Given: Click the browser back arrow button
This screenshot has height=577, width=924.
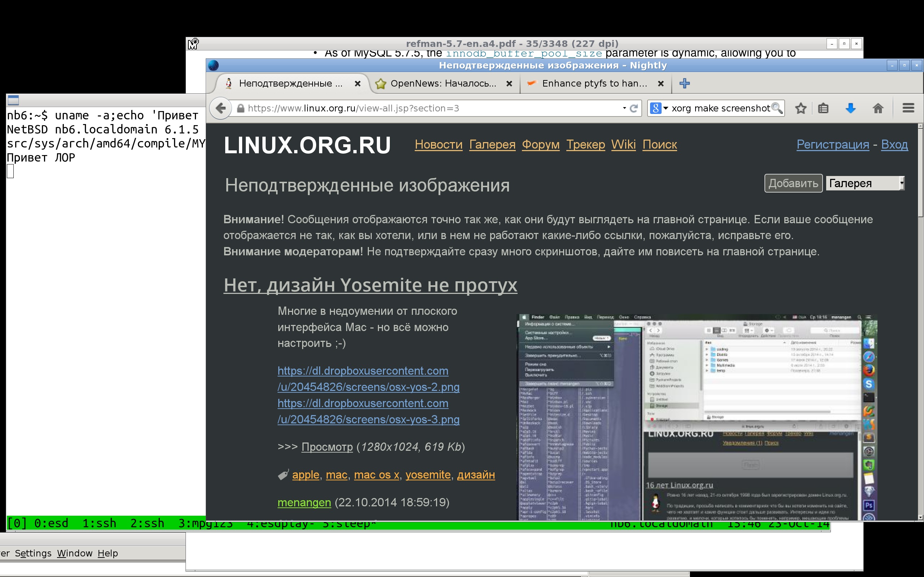Looking at the screenshot, I should click(x=220, y=109).
